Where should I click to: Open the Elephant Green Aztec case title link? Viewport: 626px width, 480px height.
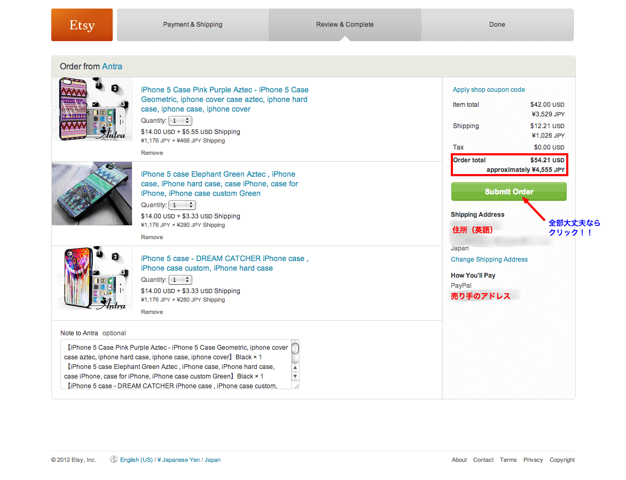click(x=220, y=184)
